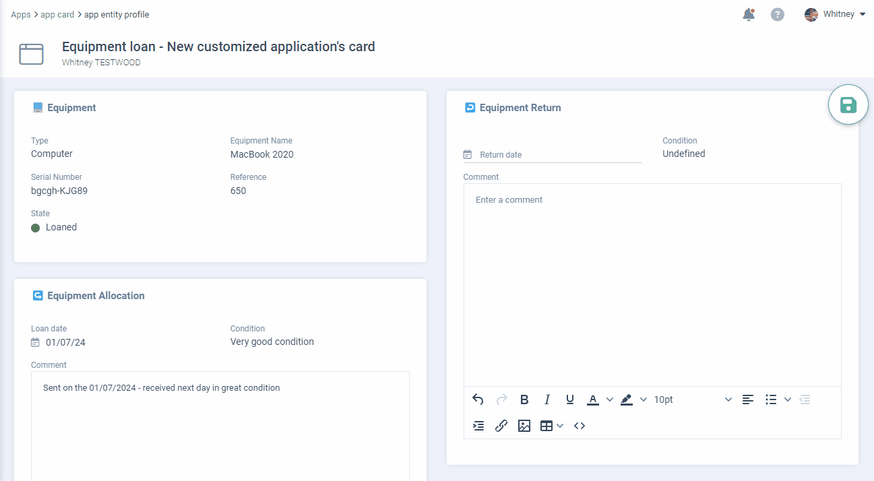The image size is (874, 481).
Task: Open the 10pt font size dropdown
Action: pos(693,399)
